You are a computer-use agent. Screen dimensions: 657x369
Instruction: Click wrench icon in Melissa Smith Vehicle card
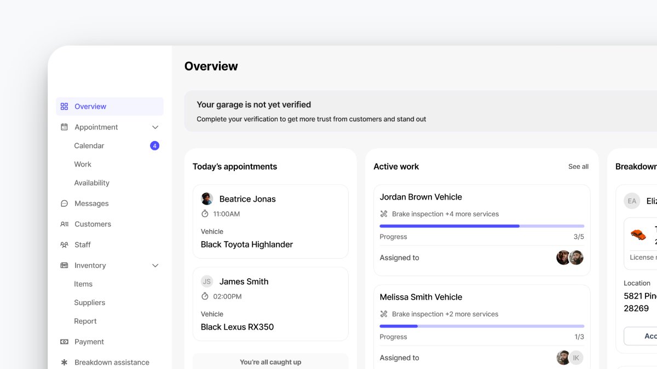[x=384, y=314]
